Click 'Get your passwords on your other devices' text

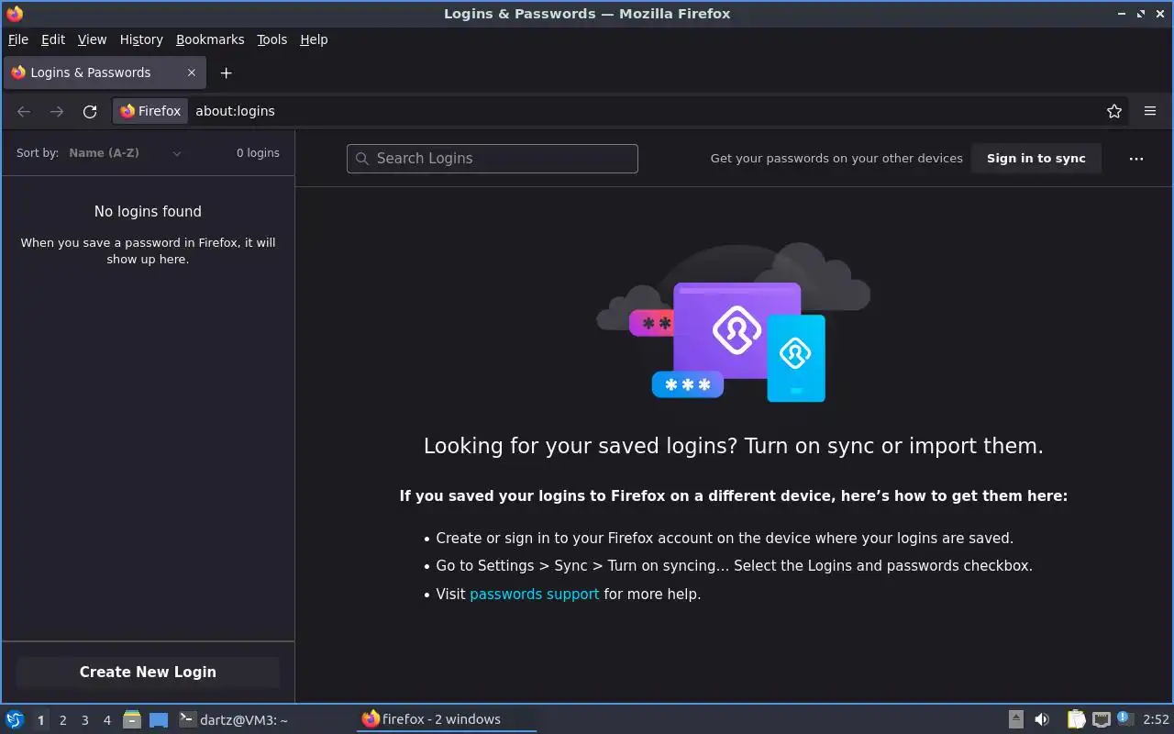(836, 159)
